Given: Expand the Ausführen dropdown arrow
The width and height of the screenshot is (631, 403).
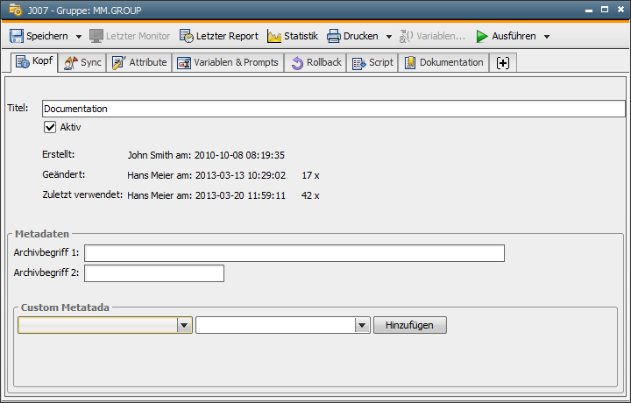Looking at the screenshot, I should coord(547,37).
